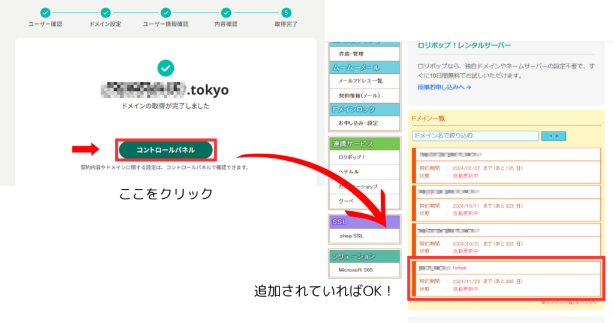The width and height of the screenshot is (614, 323).
Task: Click the ユーザー確認 step checkmark icon
Action: click(46, 13)
